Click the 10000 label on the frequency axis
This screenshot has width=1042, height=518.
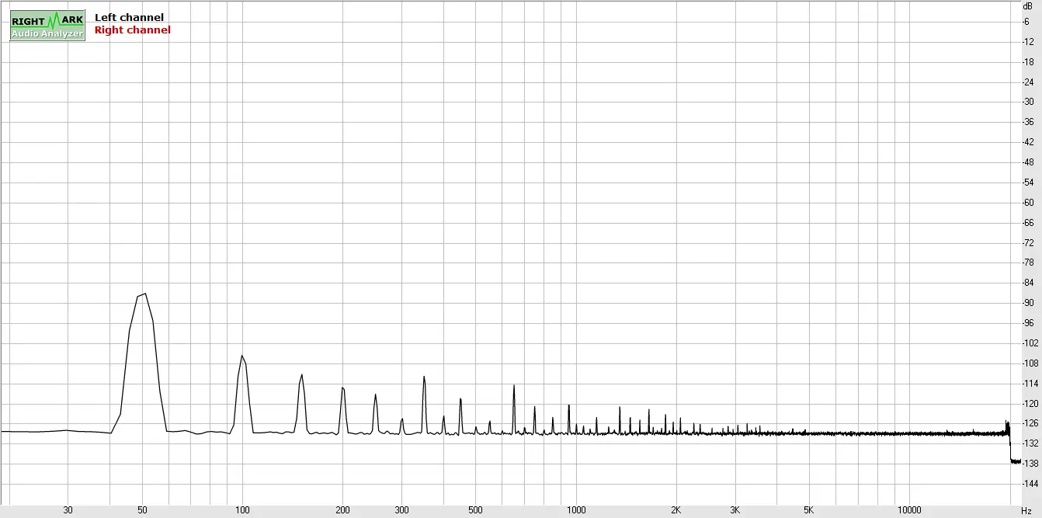909,510
